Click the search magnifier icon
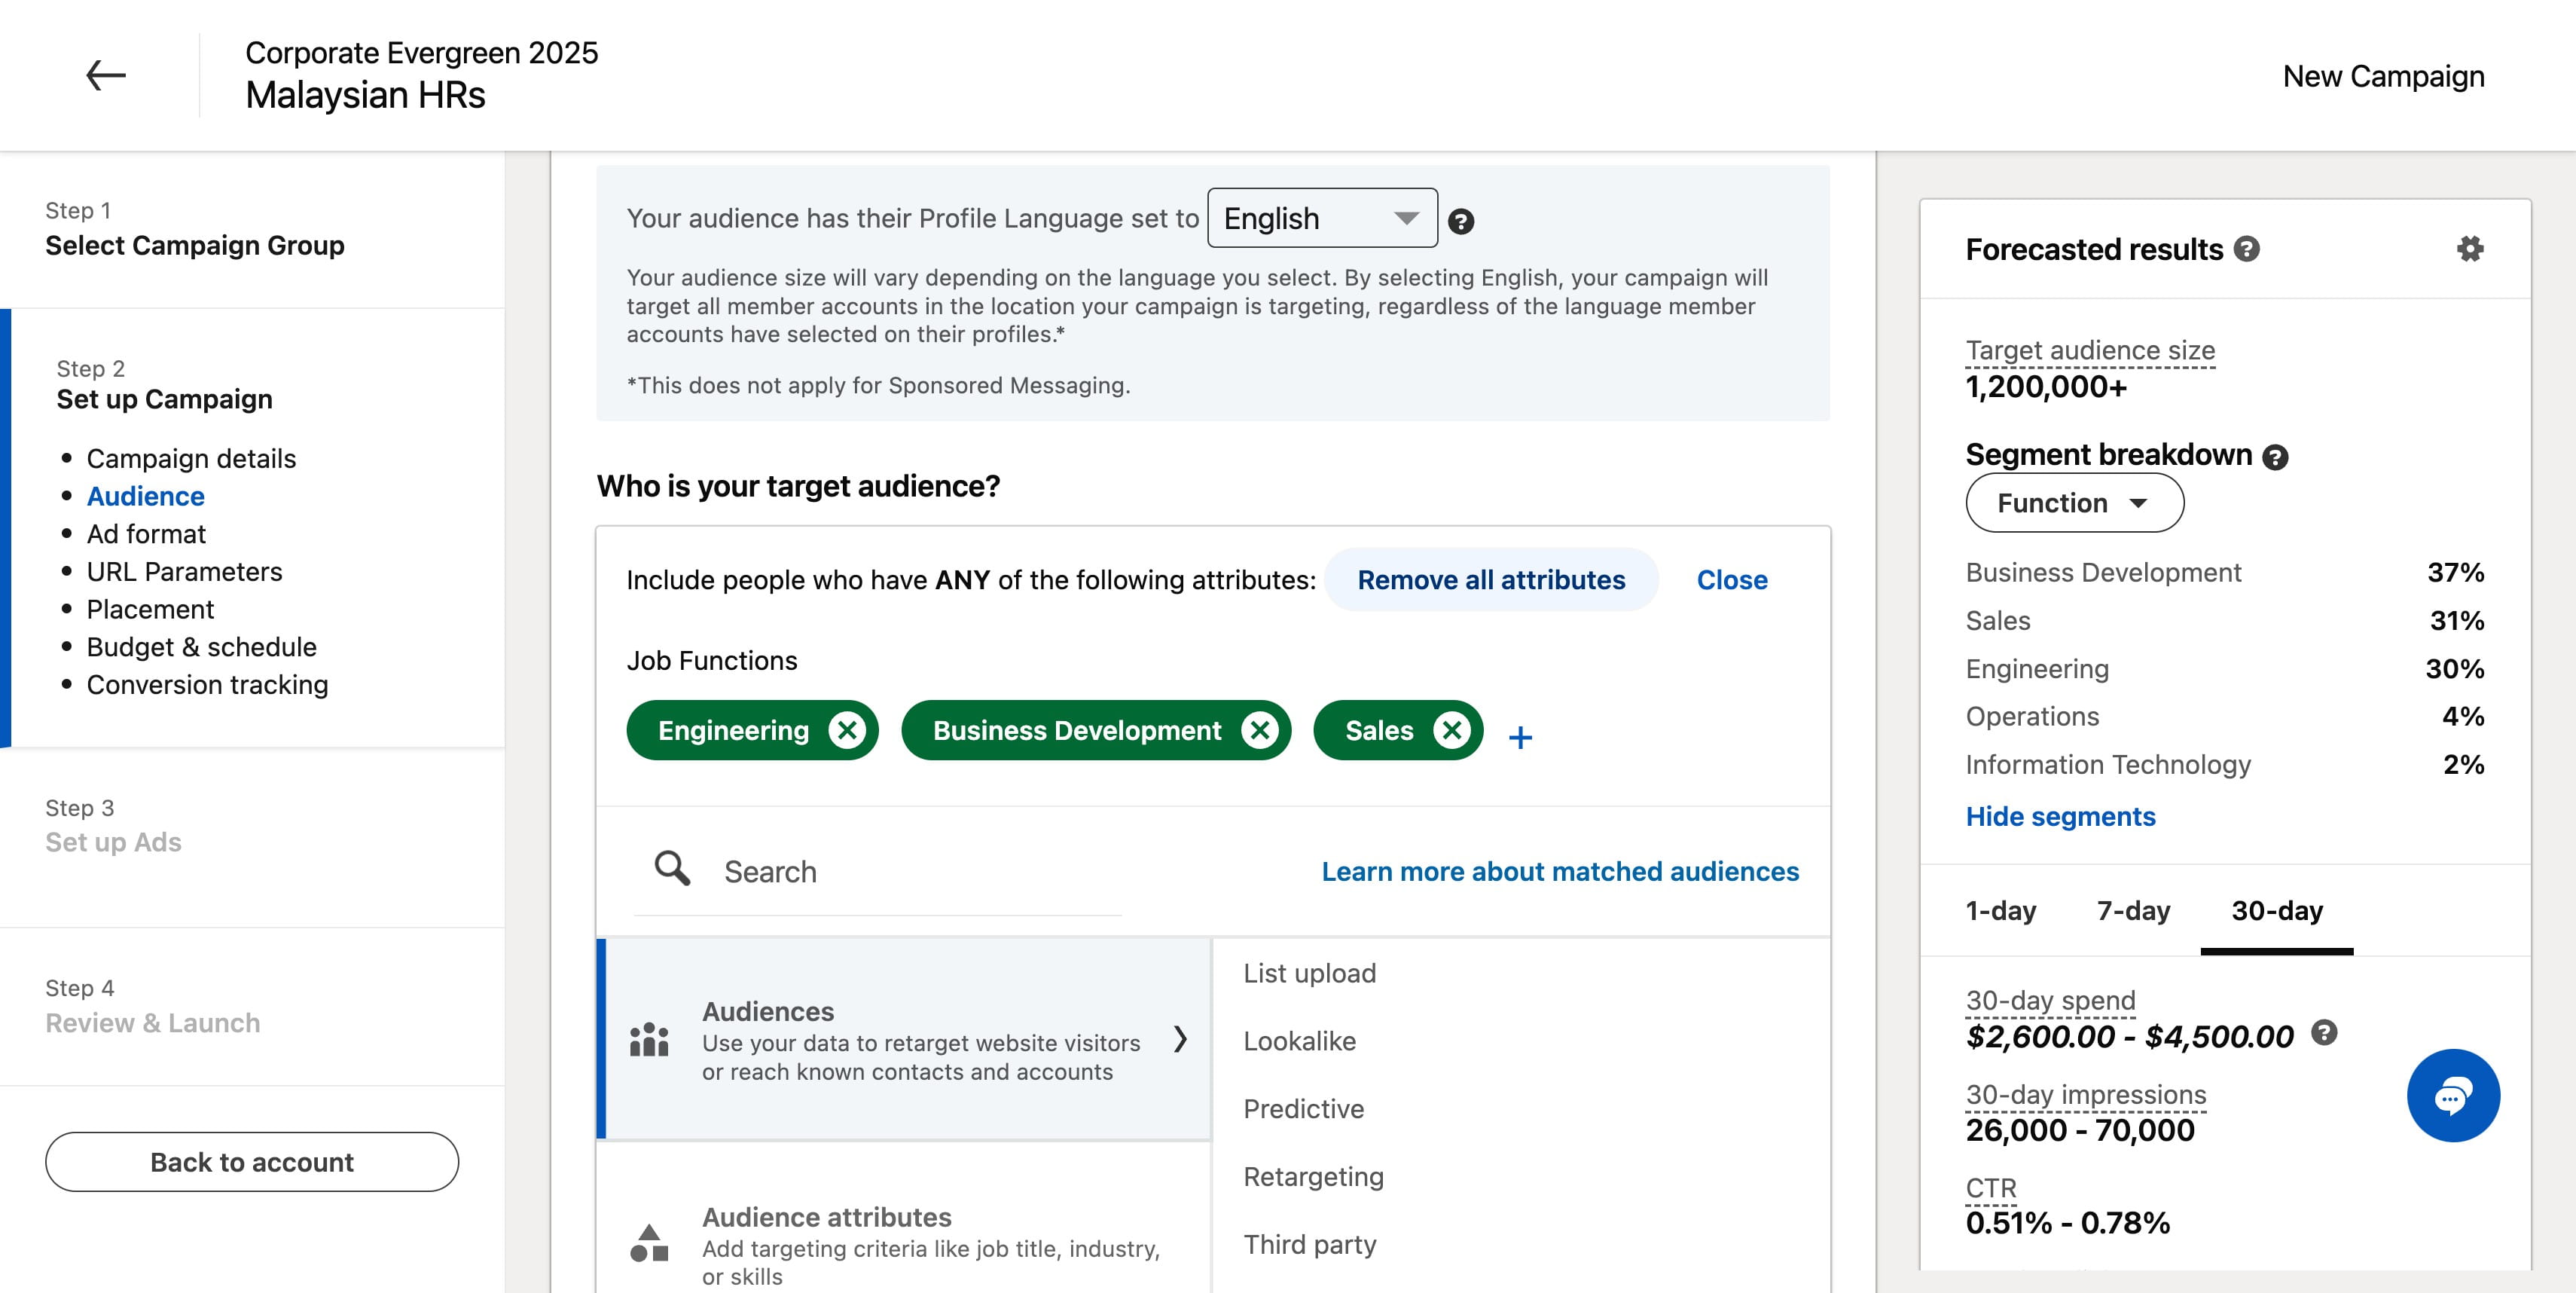 (x=672, y=868)
